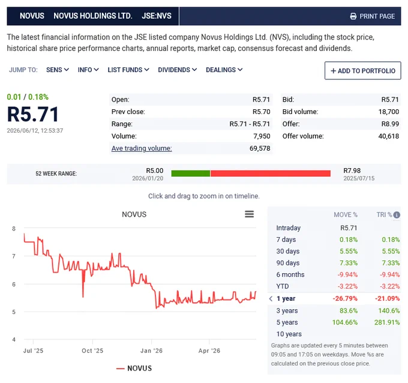Image resolution: width=408 pixels, height=383 pixels.
Task: Click the NOVUS chart title
Action: [x=134, y=214]
